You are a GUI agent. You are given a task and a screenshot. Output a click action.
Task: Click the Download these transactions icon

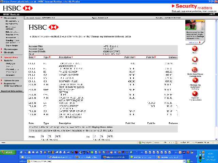(x=195, y=70)
